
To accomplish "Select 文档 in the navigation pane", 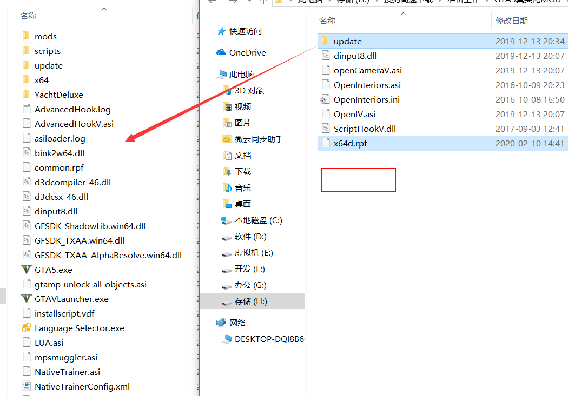I will pyautogui.click(x=243, y=155).
